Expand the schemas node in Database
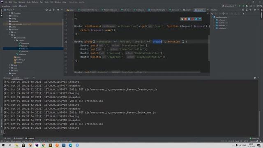263x148 pixels. (214, 20)
